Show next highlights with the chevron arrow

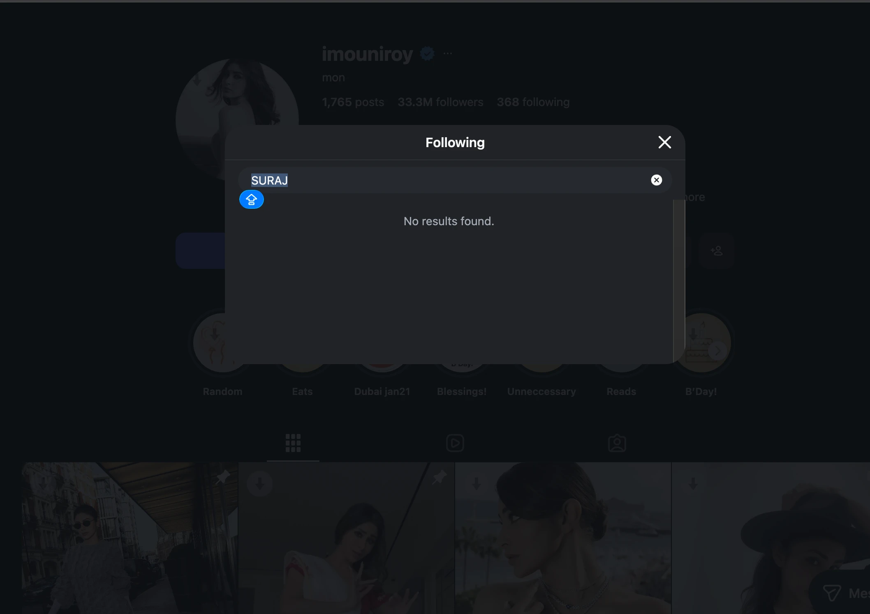tap(717, 351)
